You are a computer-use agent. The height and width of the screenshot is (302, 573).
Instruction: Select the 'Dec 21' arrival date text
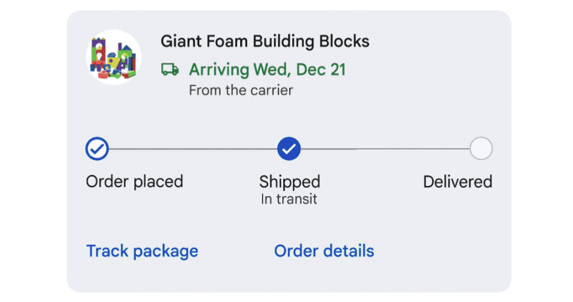321,69
